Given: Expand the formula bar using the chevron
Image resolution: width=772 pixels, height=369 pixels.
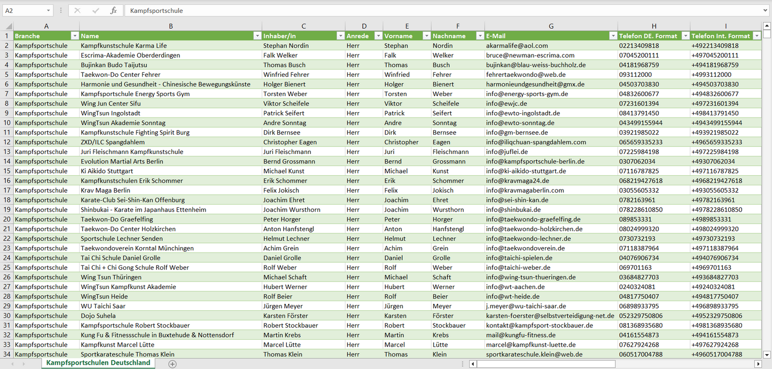Looking at the screenshot, I should pyautogui.click(x=766, y=11).
